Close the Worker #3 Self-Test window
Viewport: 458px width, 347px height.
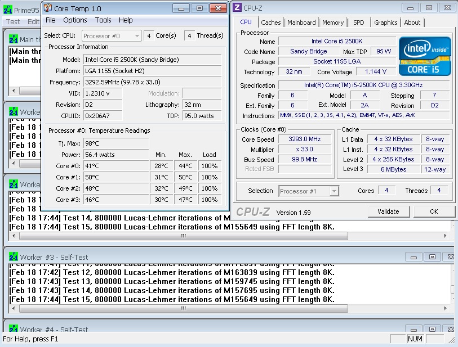[x=450, y=257]
